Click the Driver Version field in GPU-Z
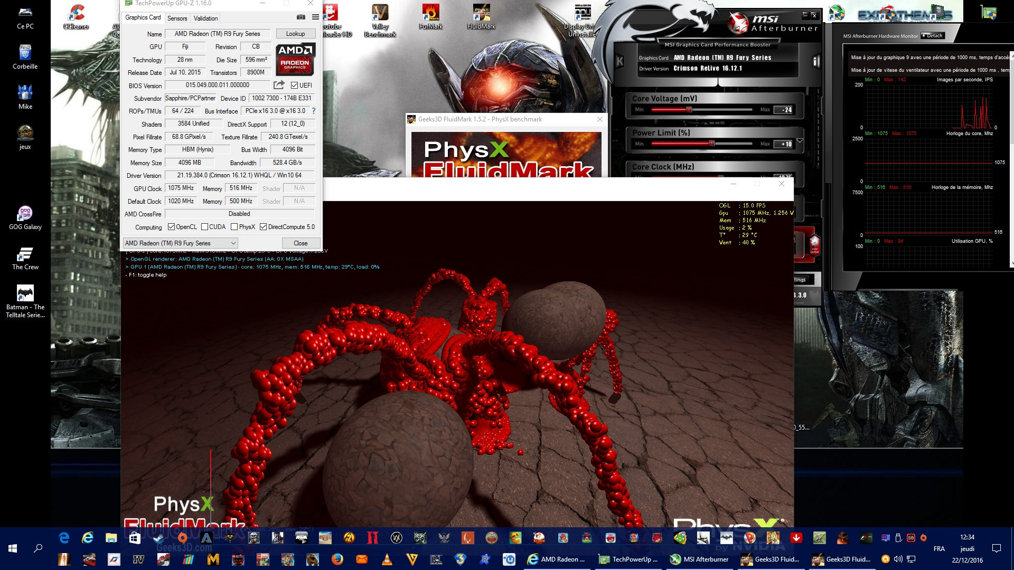1014x570 pixels. click(x=239, y=175)
